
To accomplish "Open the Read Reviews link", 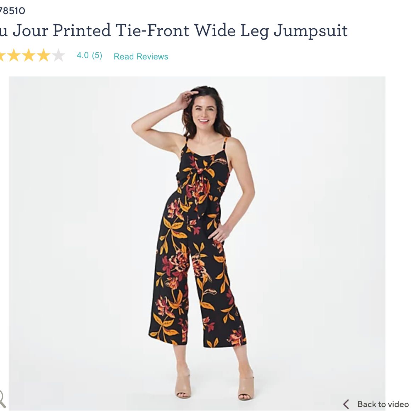I will [141, 57].
